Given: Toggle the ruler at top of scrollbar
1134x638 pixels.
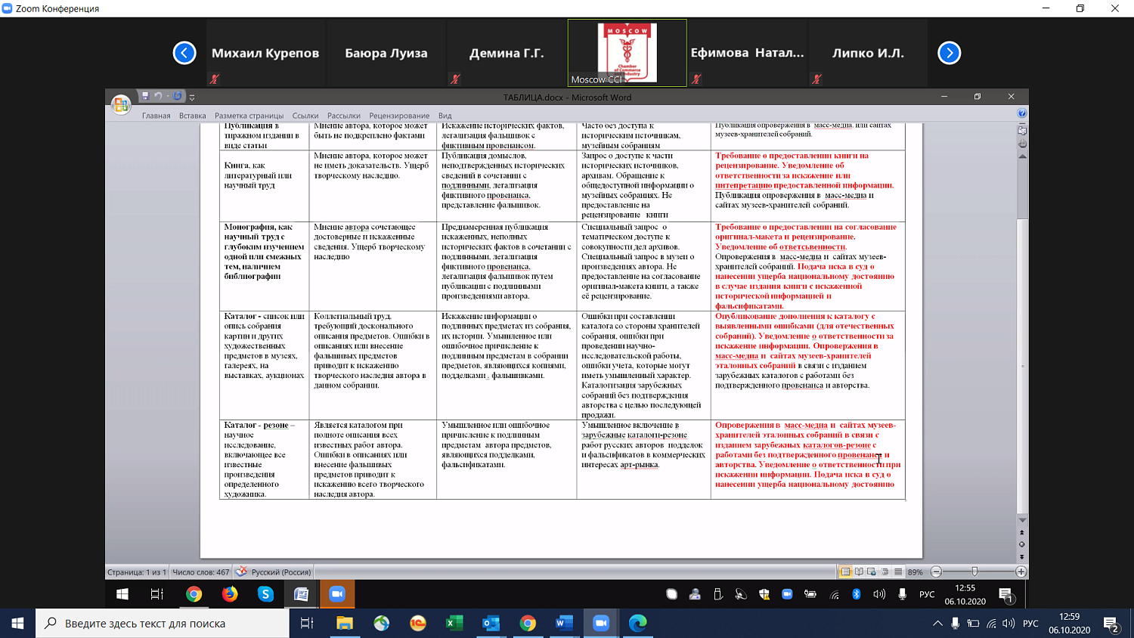Looking at the screenshot, I should click(1022, 130).
